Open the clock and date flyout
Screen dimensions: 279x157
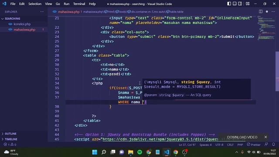(x=269, y=152)
